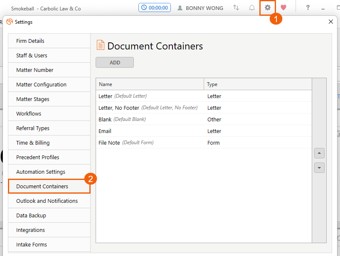Click the sync arrows icon
This screenshot has height=256, width=340.
[x=236, y=7]
